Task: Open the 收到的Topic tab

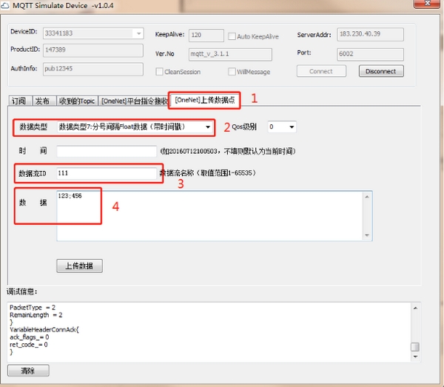Action: [x=77, y=101]
